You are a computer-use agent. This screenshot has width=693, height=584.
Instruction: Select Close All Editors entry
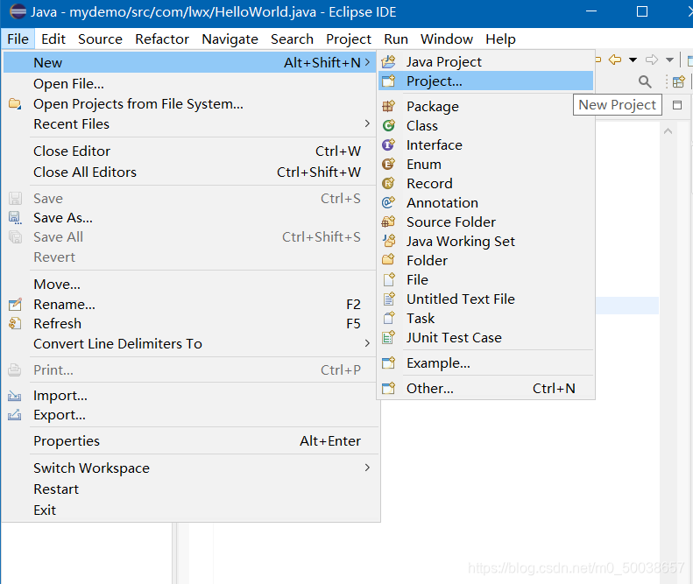(190, 172)
